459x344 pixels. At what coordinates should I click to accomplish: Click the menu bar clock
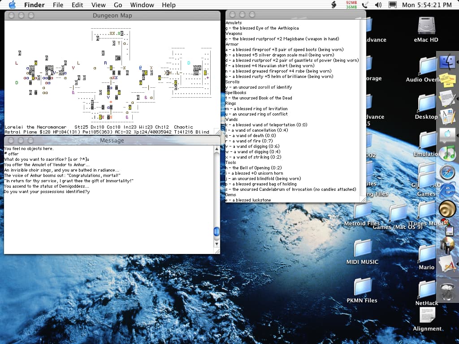(x=427, y=5)
